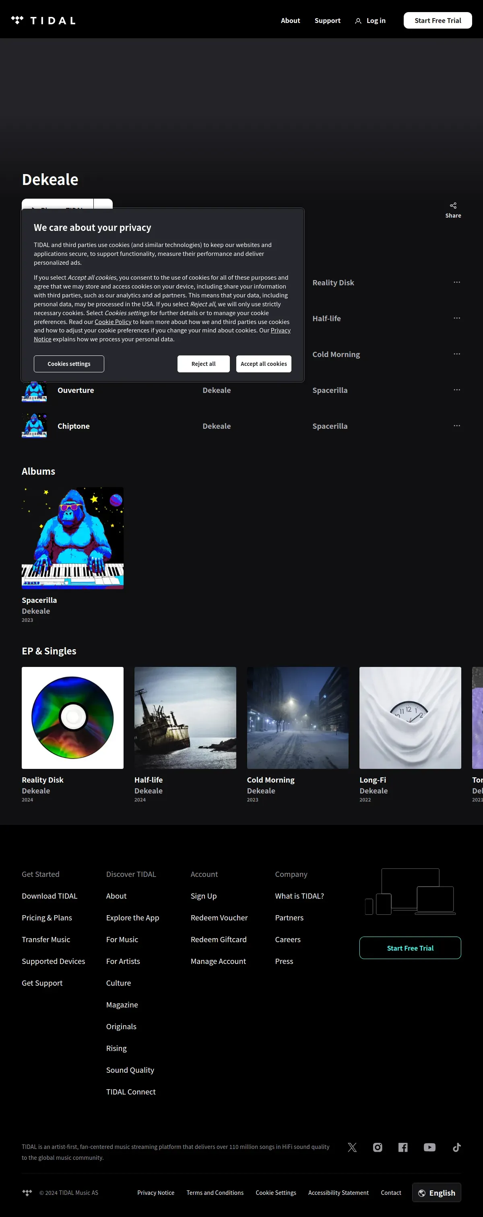Open Privacy Notice link in footer bar

click(156, 1192)
